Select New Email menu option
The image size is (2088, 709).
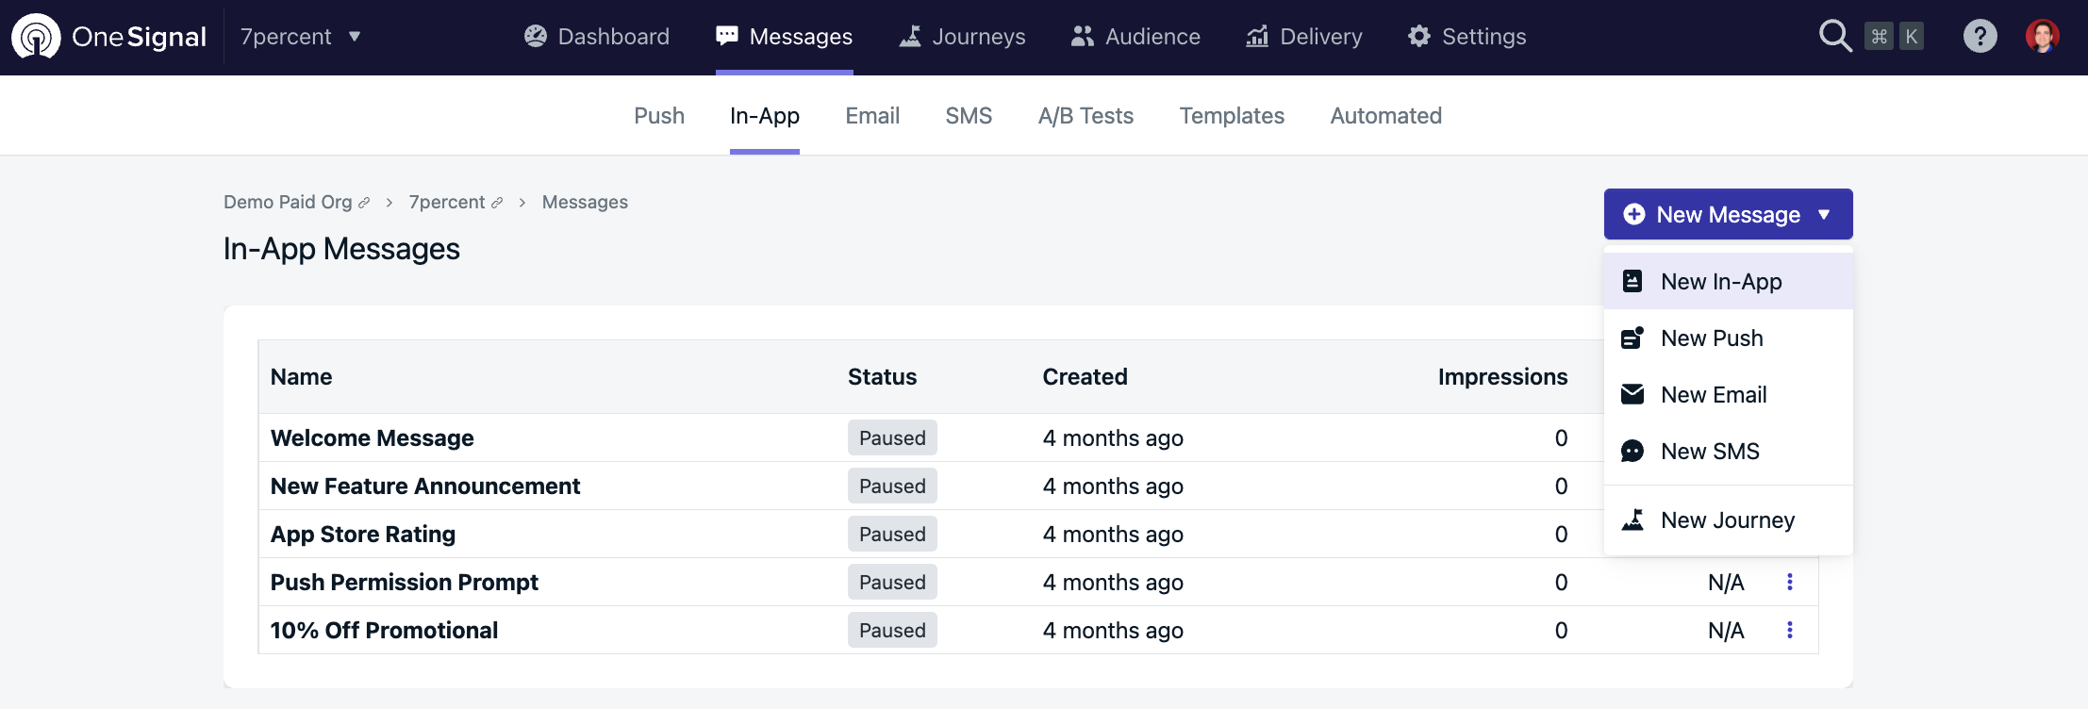coord(1714,395)
